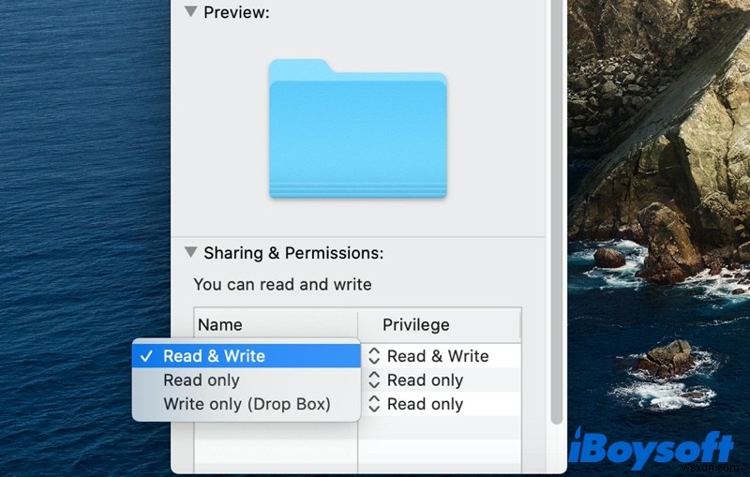Click the Sharing & Permissions section title
Image resolution: width=750 pixels, height=477 pixels.
click(x=293, y=253)
